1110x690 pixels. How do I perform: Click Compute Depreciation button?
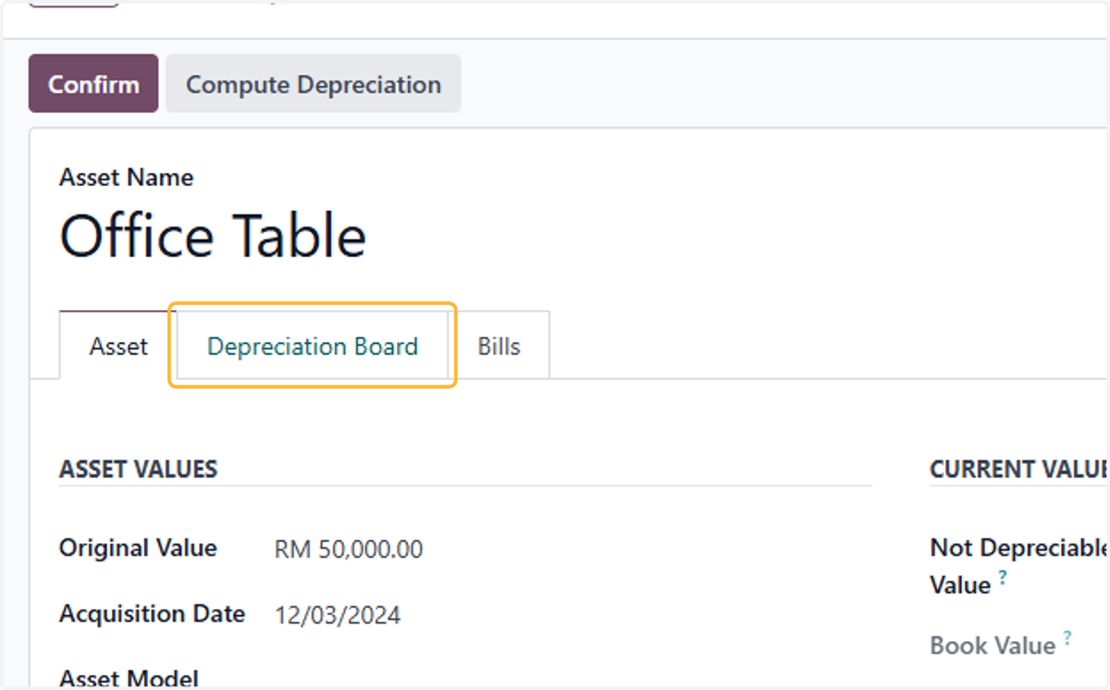click(314, 84)
